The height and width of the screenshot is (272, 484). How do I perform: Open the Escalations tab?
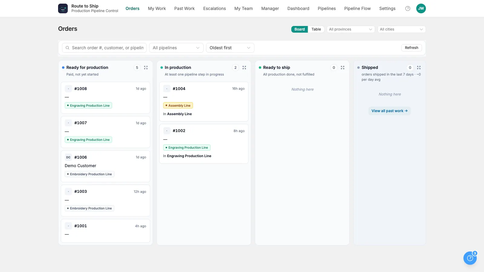[214, 8]
